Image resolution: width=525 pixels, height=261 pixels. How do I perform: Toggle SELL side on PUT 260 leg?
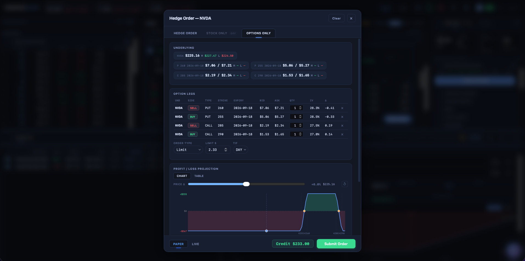point(193,108)
